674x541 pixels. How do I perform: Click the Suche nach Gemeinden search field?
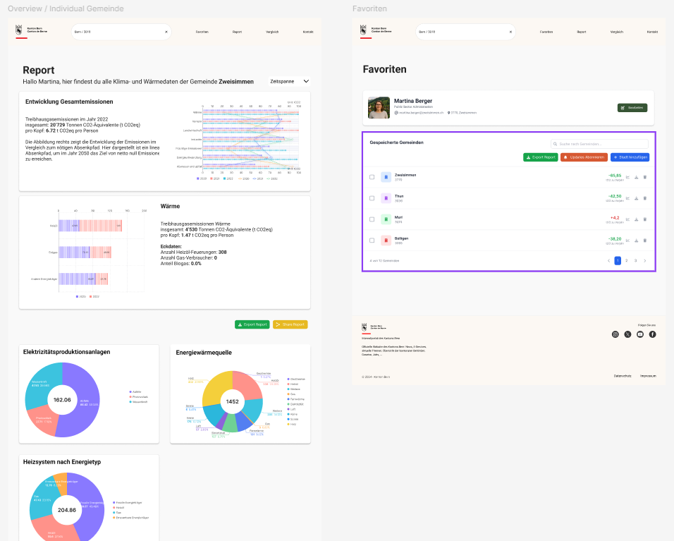pyautogui.click(x=599, y=143)
